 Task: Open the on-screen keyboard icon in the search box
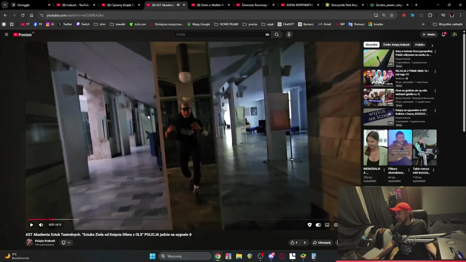click(x=267, y=35)
